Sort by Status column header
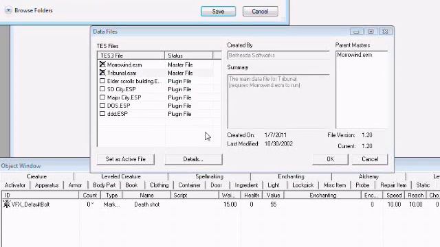This screenshot has height=247, width=440. pyautogui.click(x=188, y=56)
